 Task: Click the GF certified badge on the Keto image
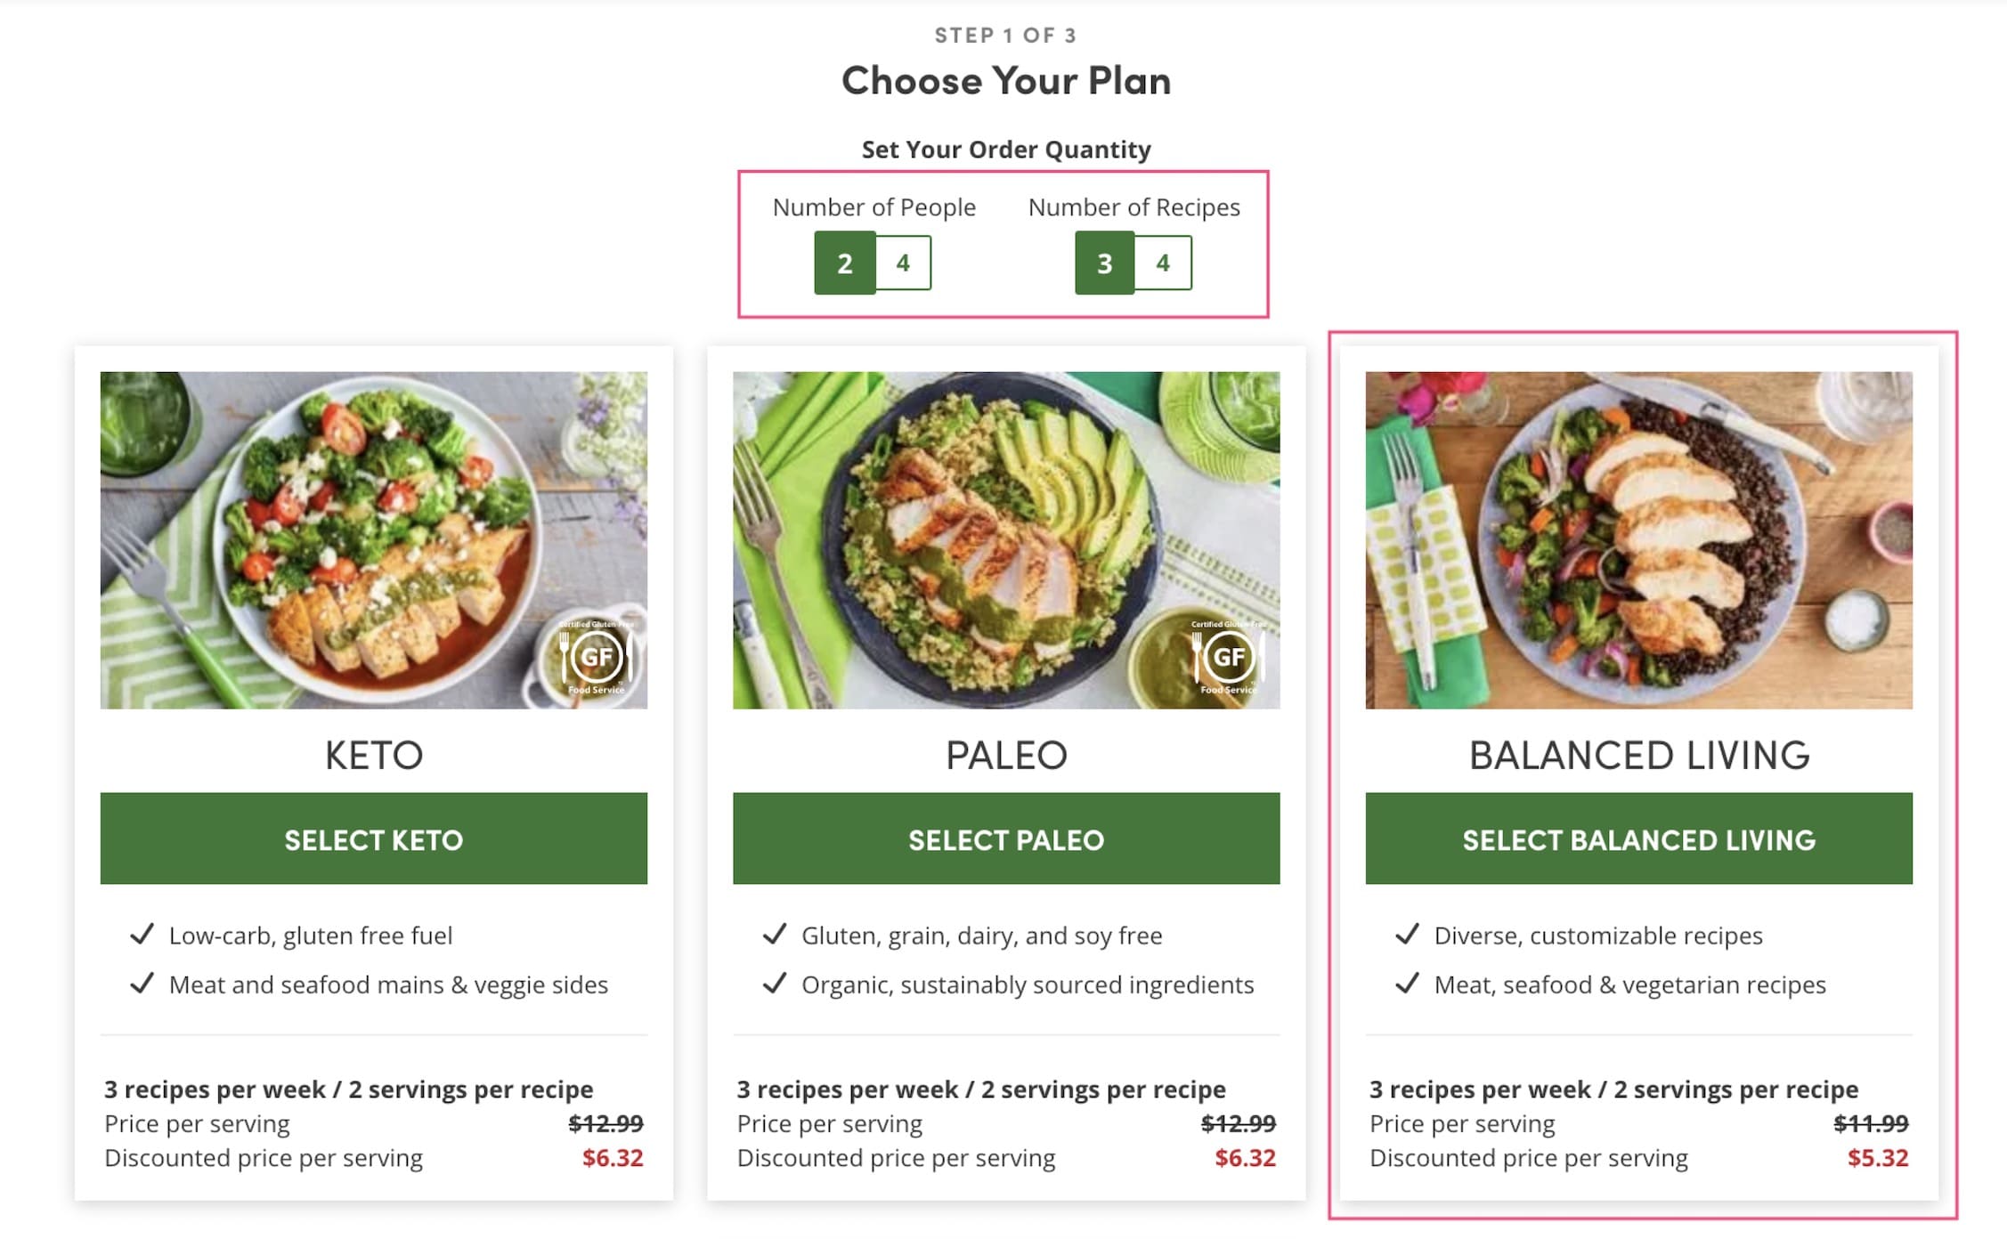coord(595,657)
